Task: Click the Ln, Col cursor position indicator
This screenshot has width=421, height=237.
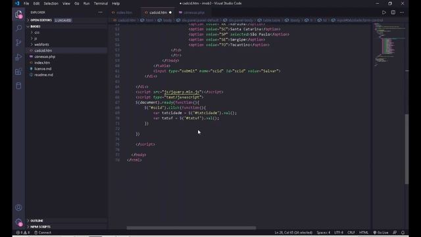Action: click(293, 232)
